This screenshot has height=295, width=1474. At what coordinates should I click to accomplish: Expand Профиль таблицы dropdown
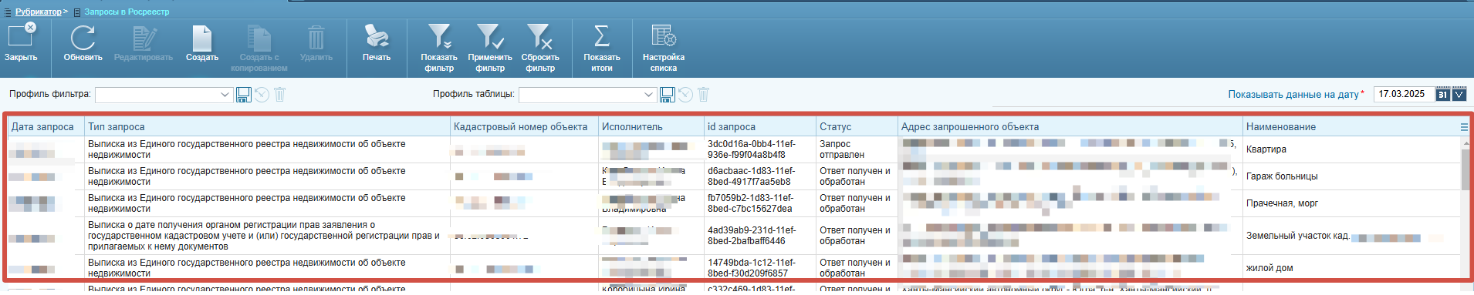point(648,95)
